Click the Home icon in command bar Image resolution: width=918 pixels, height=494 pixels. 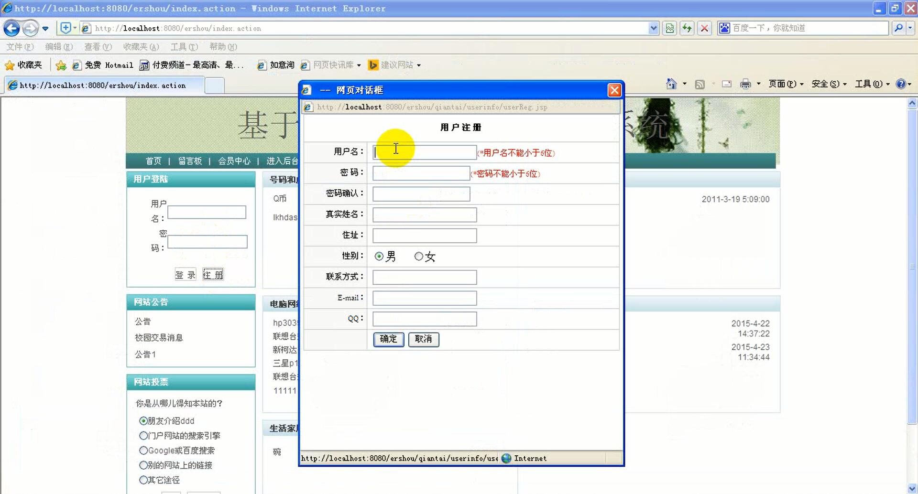tap(671, 84)
